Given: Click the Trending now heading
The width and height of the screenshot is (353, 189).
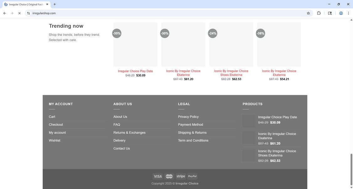Looking at the screenshot, I should 66,26.
